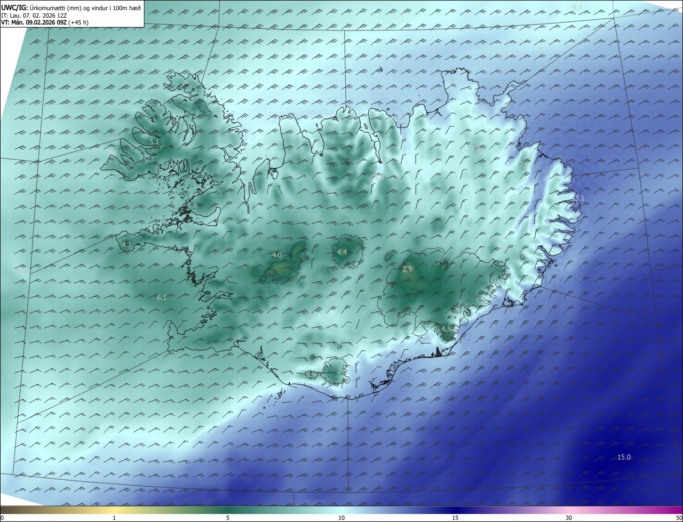Click the colorbar tick label 5
The width and height of the screenshot is (683, 522).
tap(228, 518)
